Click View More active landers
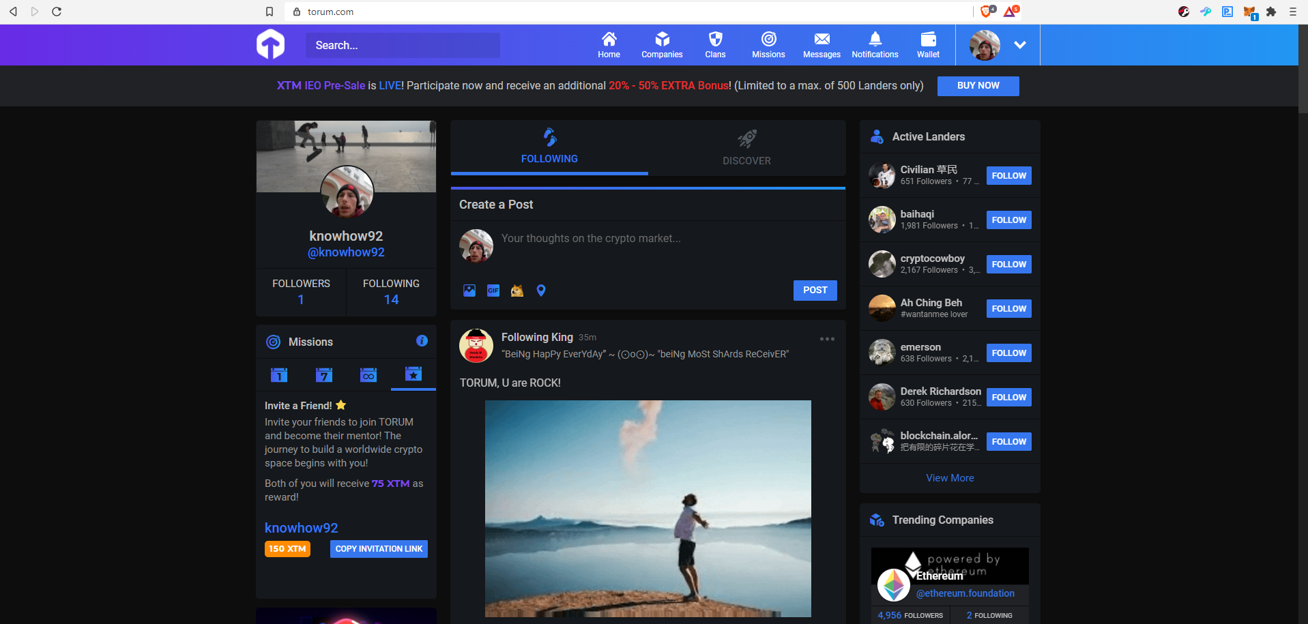Screen dimensions: 1308x624 point(950,478)
